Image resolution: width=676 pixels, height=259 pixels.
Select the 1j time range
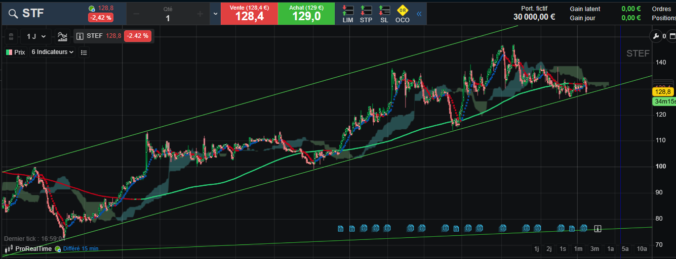click(x=536, y=249)
